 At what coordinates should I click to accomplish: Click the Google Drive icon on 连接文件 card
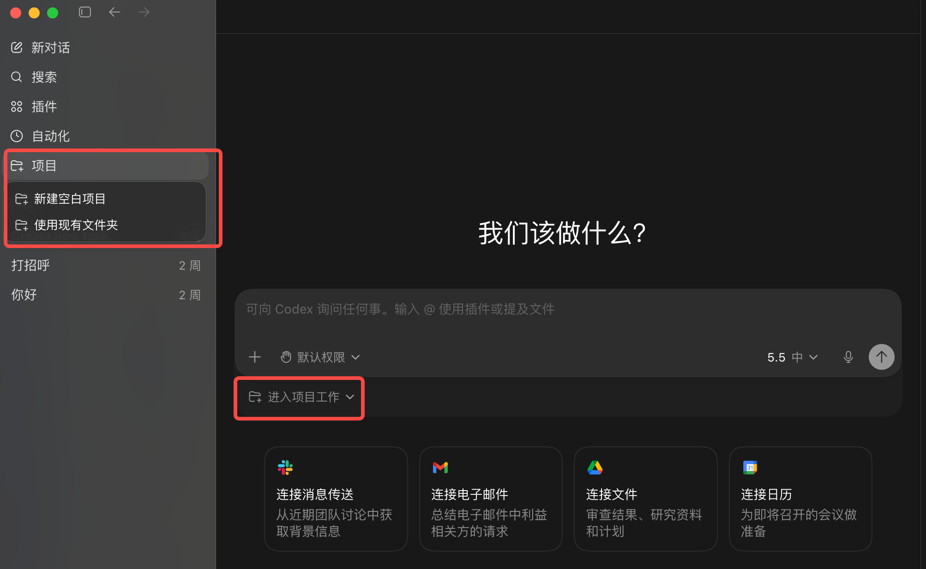(595, 468)
